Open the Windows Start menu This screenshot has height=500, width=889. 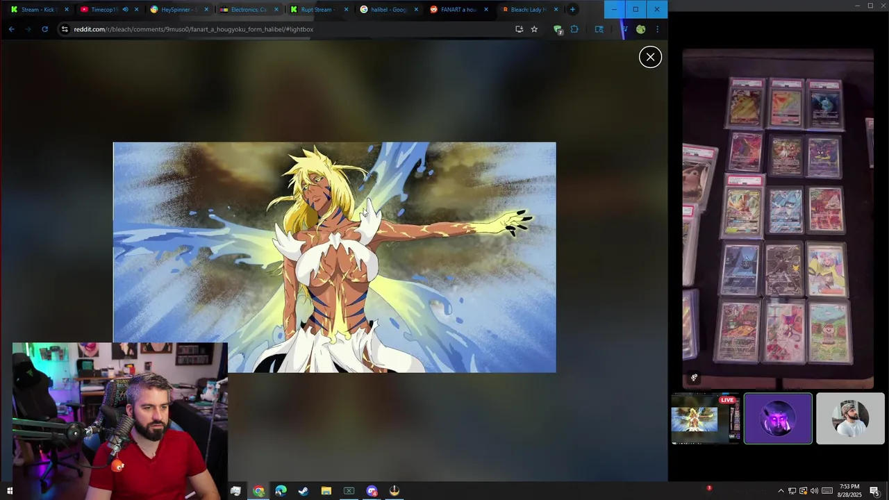[x=10, y=491]
